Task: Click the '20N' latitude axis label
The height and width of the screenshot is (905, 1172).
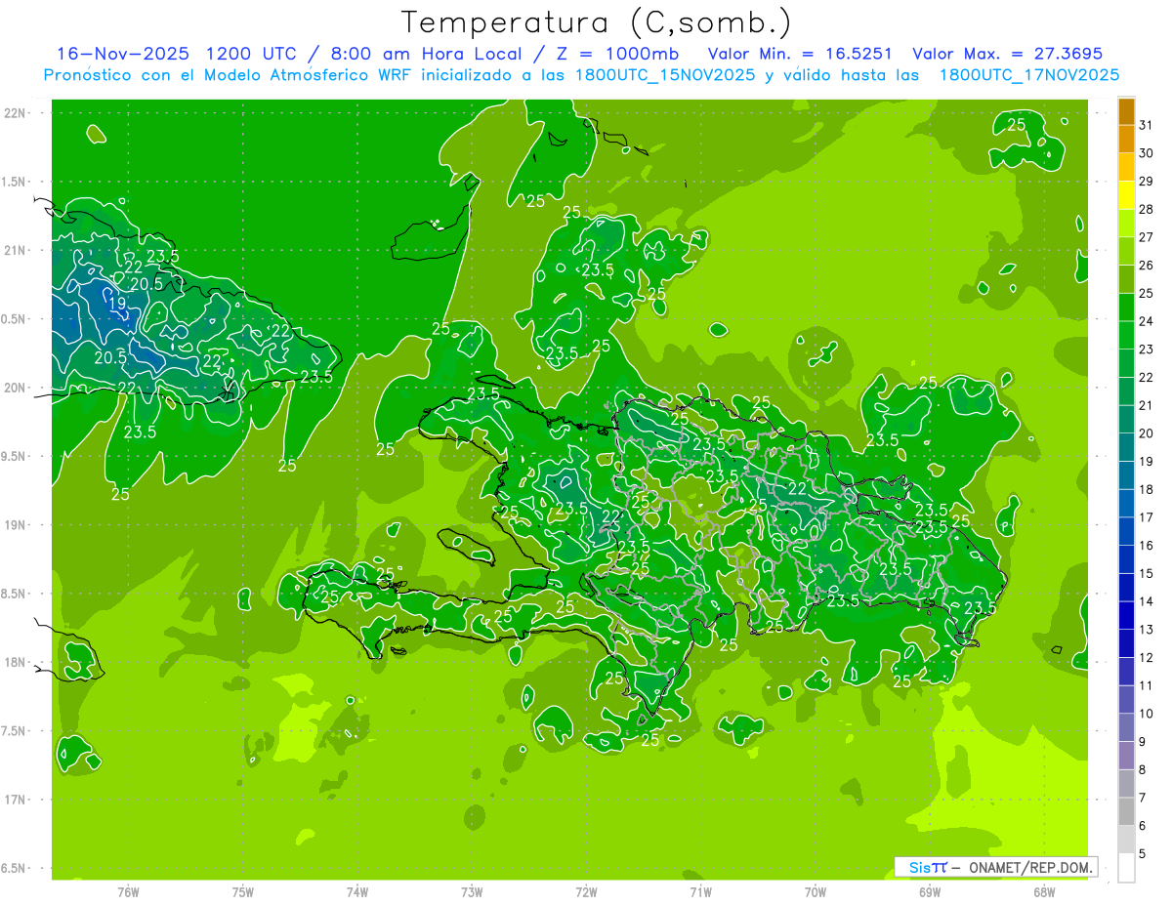Action: tap(15, 388)
